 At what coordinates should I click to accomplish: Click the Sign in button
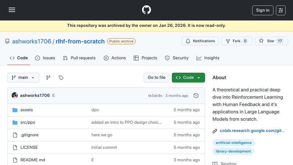click(262, 10)
